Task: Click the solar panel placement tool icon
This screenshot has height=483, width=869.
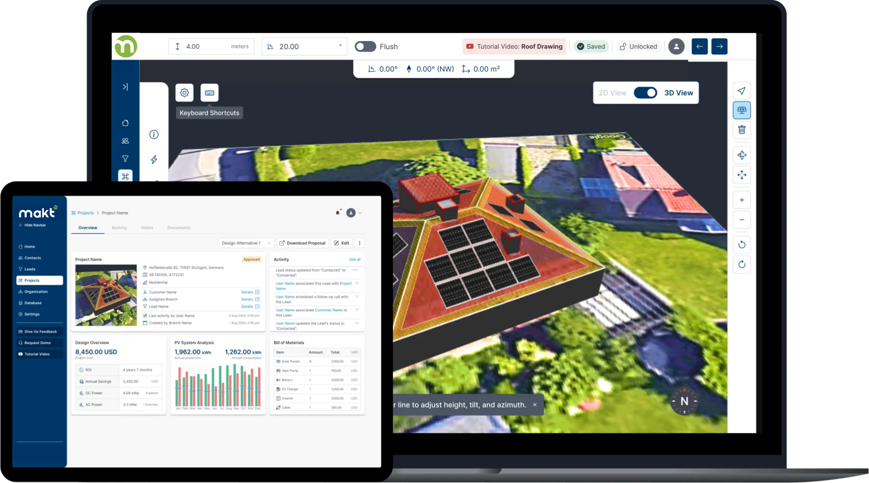Action: pyautogui.click(x=742, y=110)
